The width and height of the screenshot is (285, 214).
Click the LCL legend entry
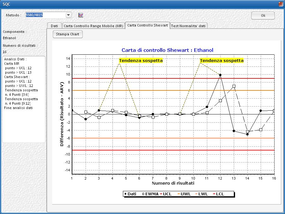click(218, 194)
